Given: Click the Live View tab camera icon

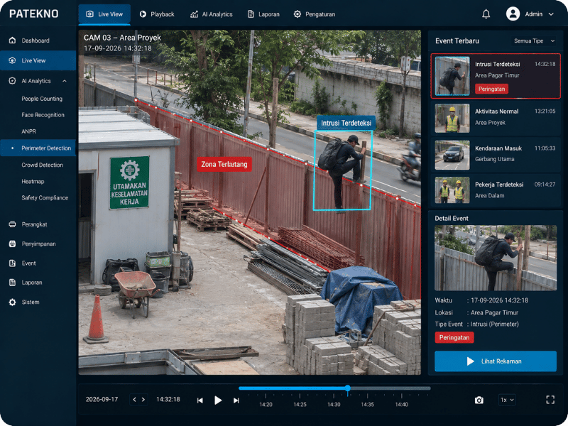Looking at the screenshot, I should 89,14.
